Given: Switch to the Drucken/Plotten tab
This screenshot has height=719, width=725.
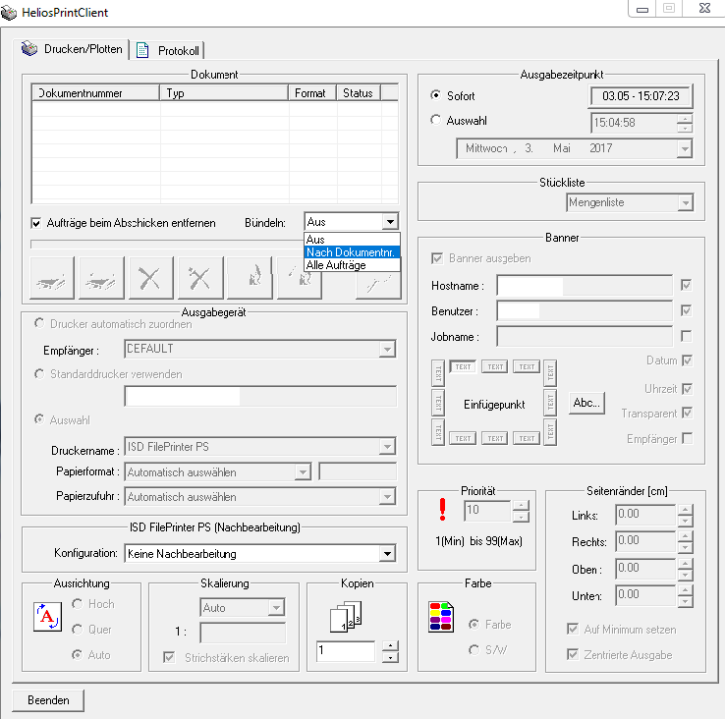Looking at the screenshot, I should point(71,49).
